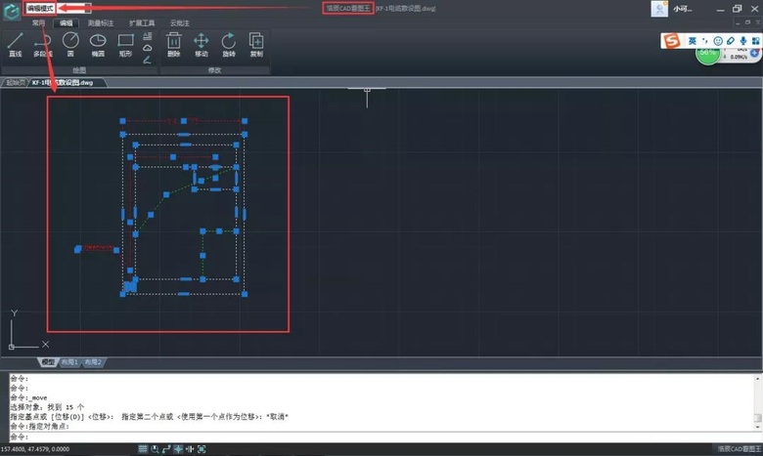Toggle the grid display in the status bar

[144, 449]
